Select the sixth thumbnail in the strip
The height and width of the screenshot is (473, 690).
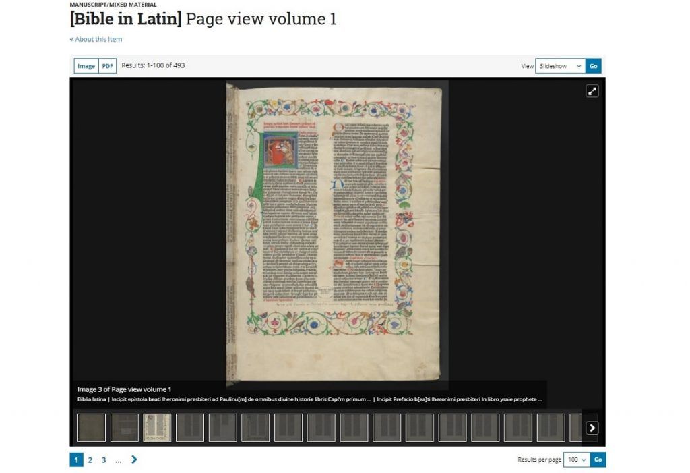255,428
